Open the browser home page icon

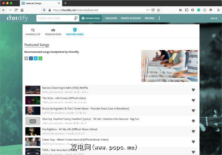22,10
